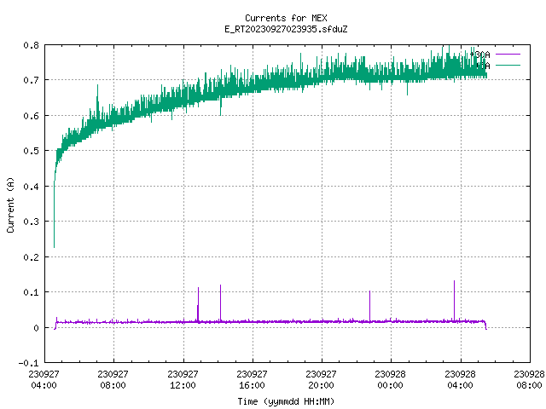Click the y-axis tick label '0.5'
Image resolution: width=546 pixels, height=409 pixels.
31,151
